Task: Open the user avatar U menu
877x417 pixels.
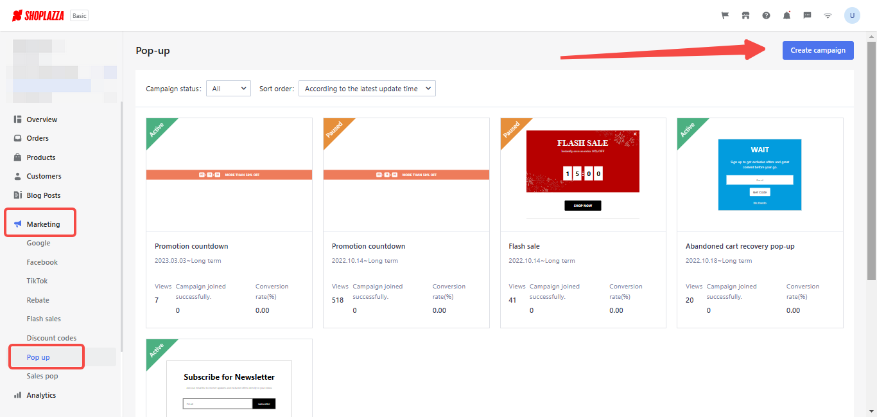Action: (852, 15)
